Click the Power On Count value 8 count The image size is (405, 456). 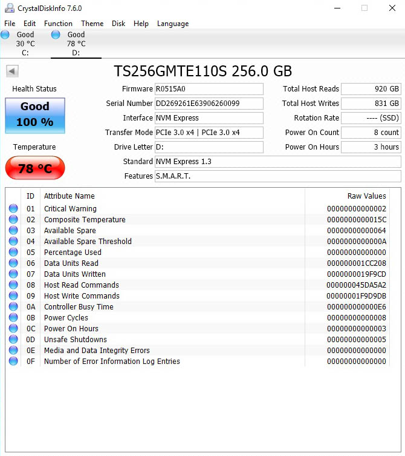click(371, 133)
